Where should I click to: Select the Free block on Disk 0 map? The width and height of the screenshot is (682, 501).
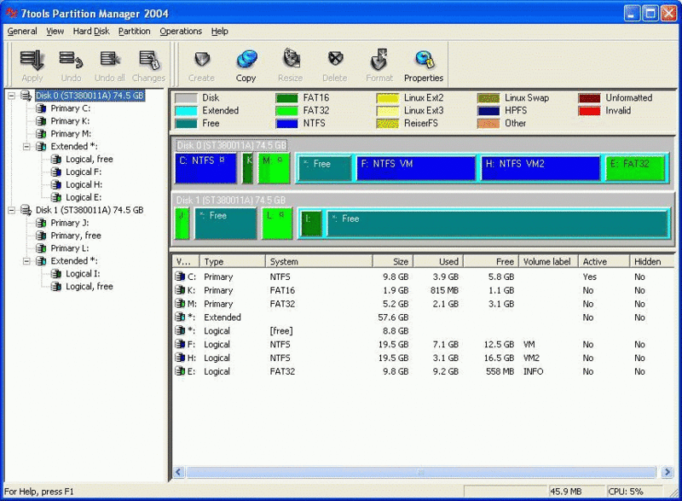(325, 168)
